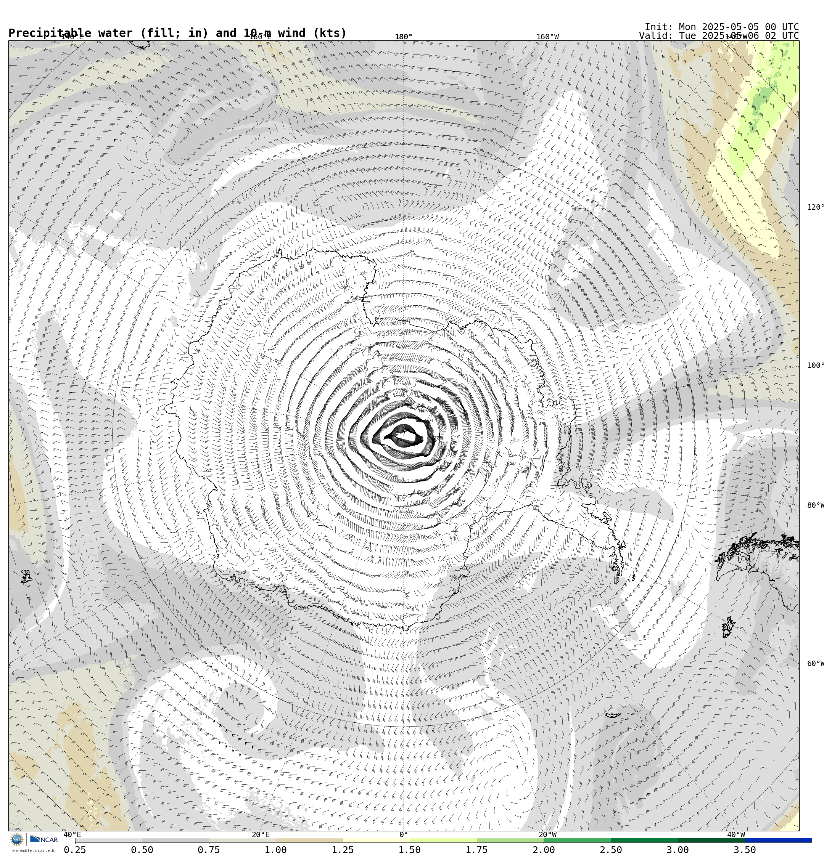This screenshot has height=855, width=824.
Task: Click the 140°E longitude label at top
Action: 72,37
